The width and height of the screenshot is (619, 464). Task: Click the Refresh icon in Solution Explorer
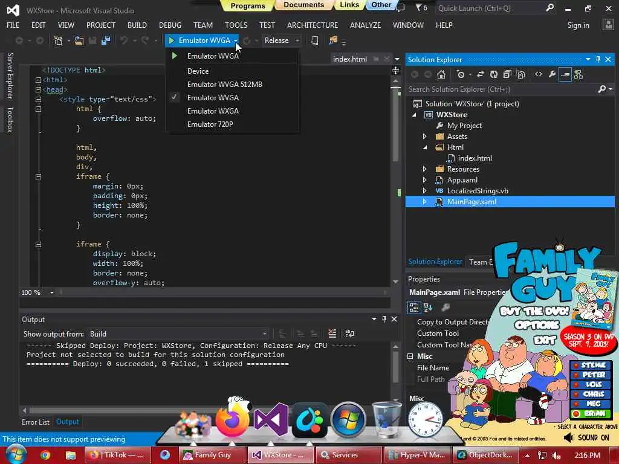(494, 74)
